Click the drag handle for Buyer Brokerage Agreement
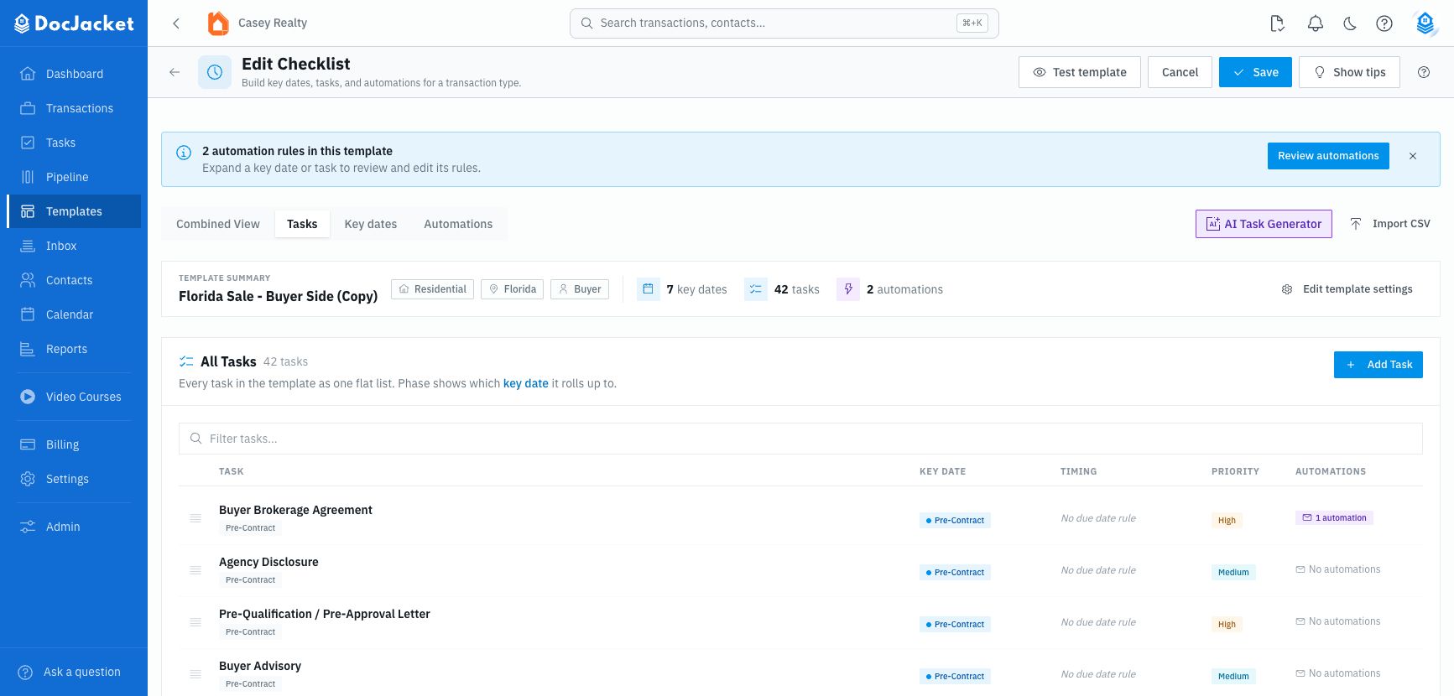 (195, 518)
